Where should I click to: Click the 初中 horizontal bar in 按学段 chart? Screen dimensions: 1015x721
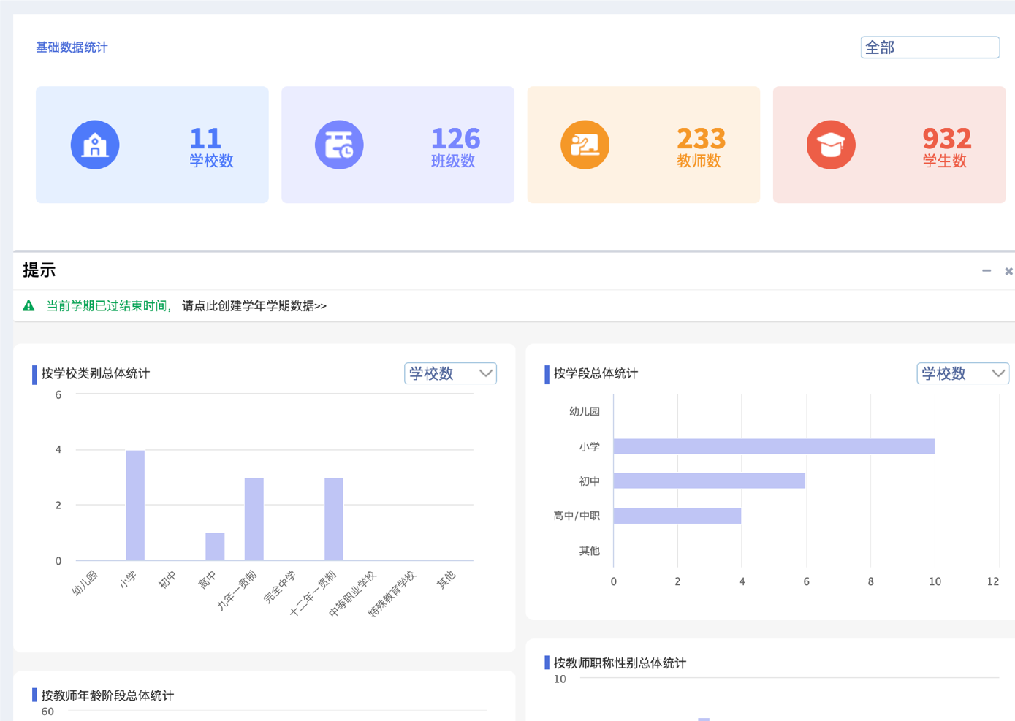[710, 481]
